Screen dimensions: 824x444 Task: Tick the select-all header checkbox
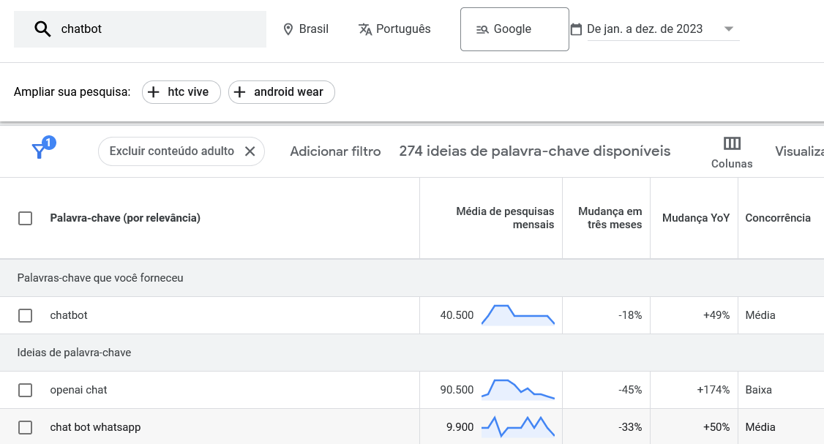25,218
